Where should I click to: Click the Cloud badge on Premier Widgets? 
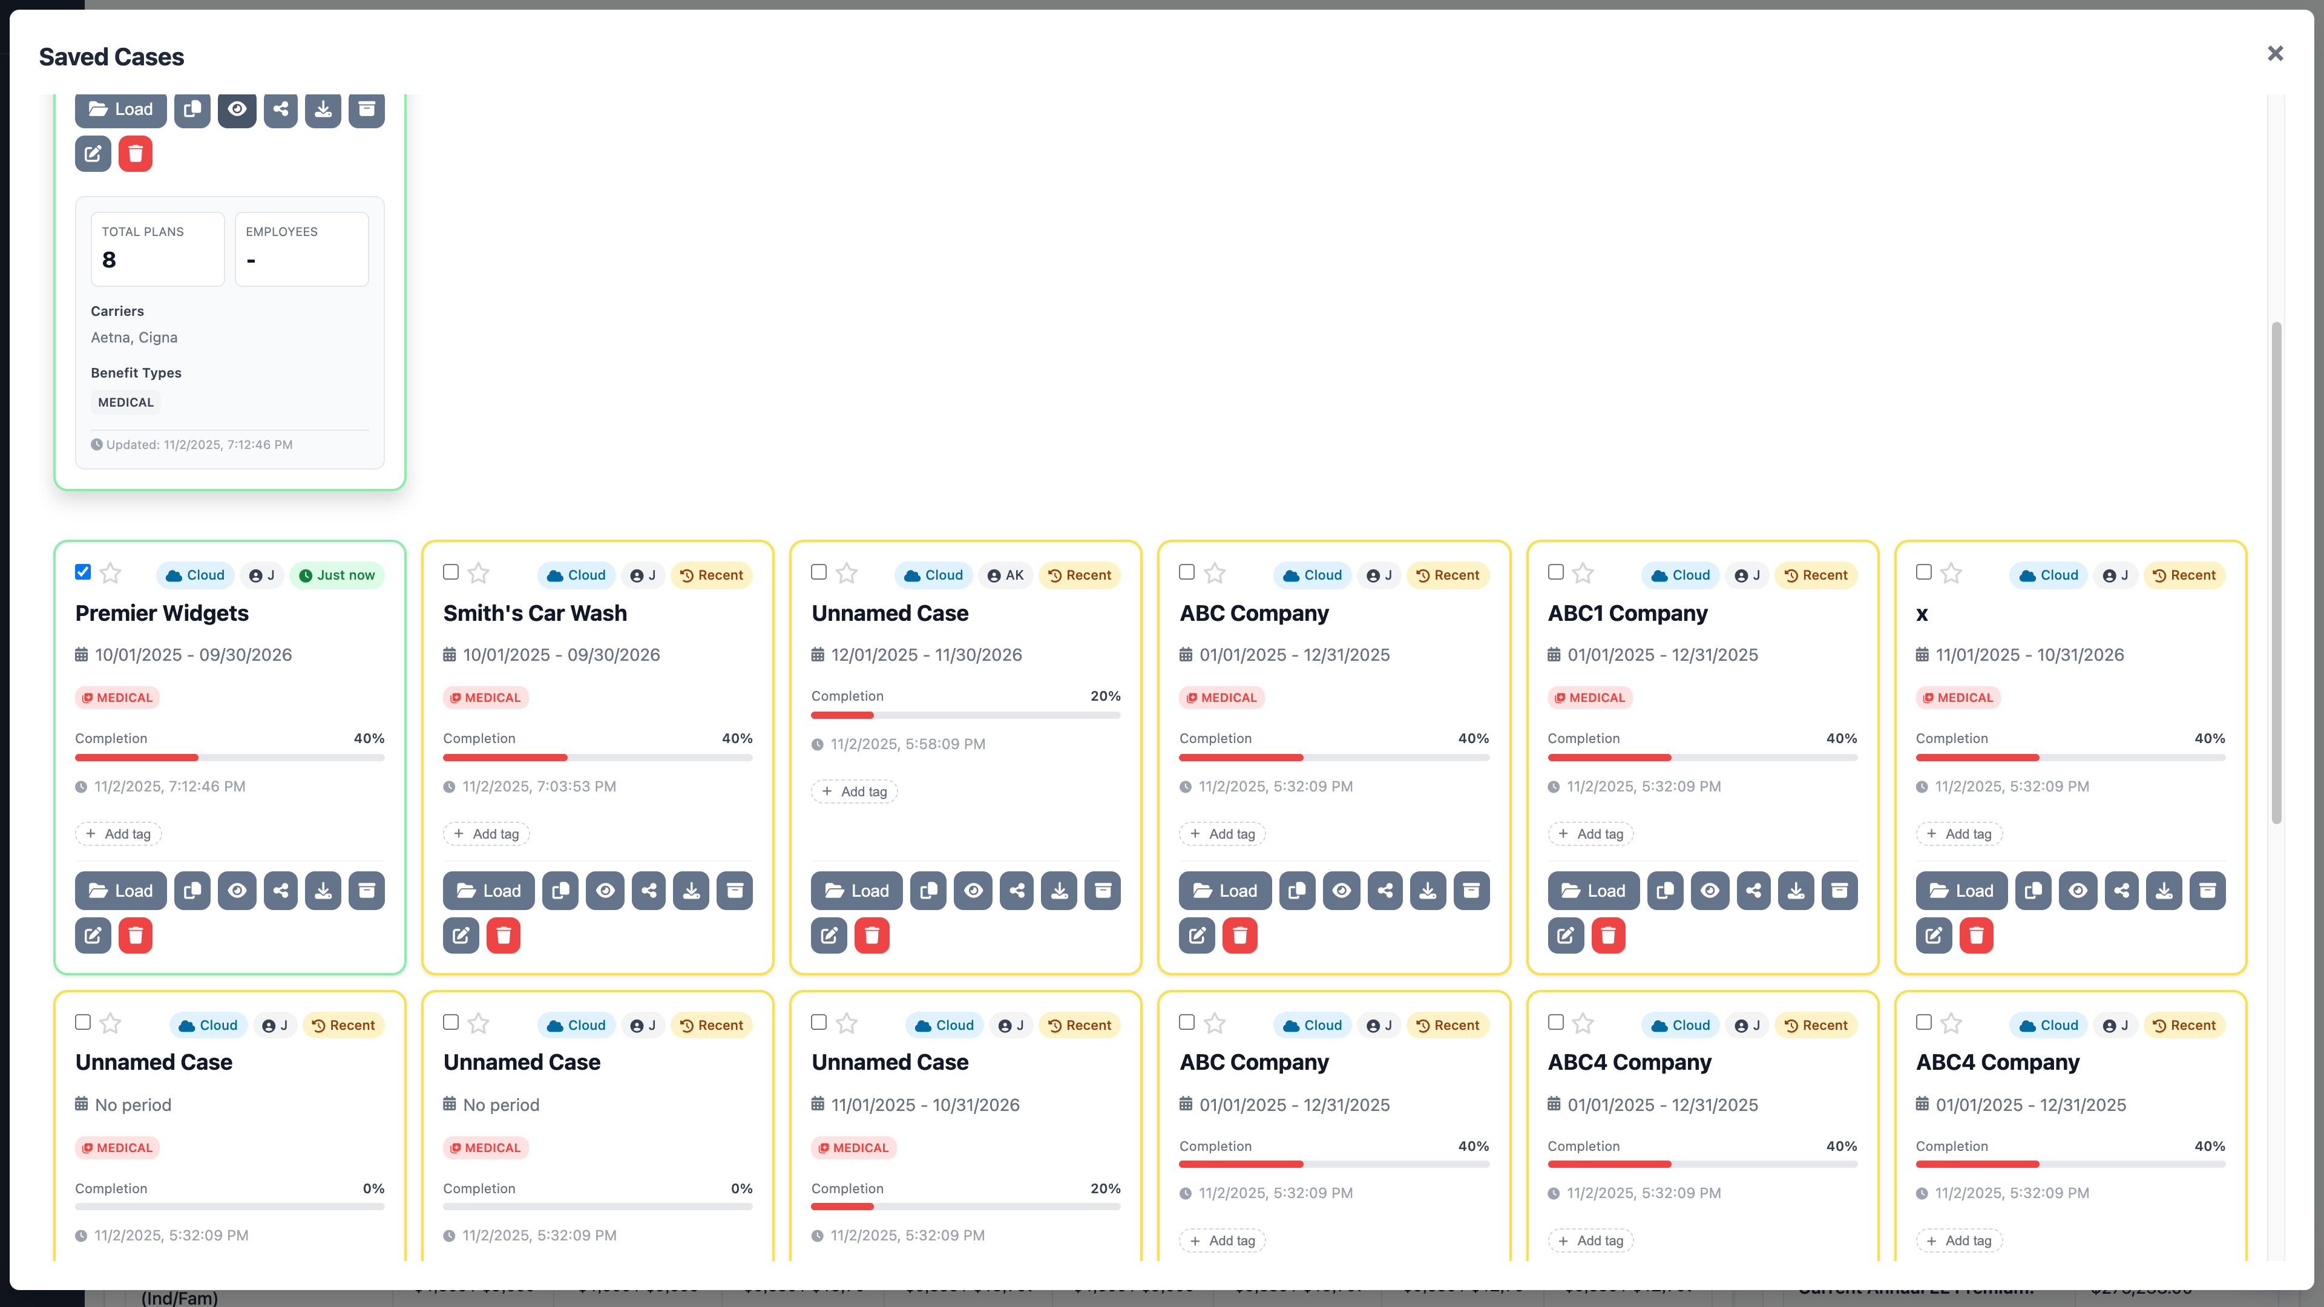pyautogui.click(x=194, y=575)
